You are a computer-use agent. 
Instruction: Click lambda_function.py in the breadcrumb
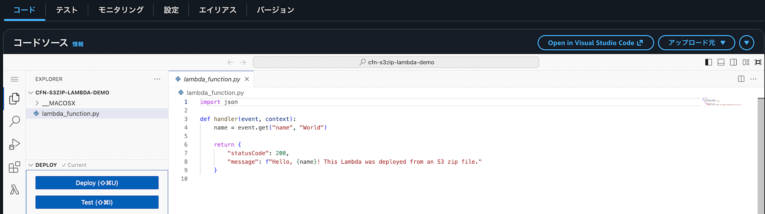pyautogui.click(x=215, y=93)
